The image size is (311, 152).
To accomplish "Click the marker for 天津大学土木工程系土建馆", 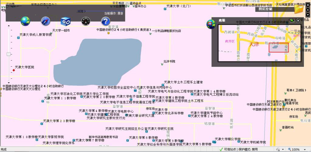I will [x=162, y=85].
